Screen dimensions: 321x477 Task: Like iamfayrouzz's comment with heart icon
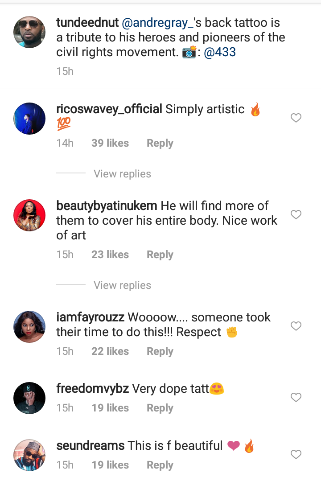[296, 326]
